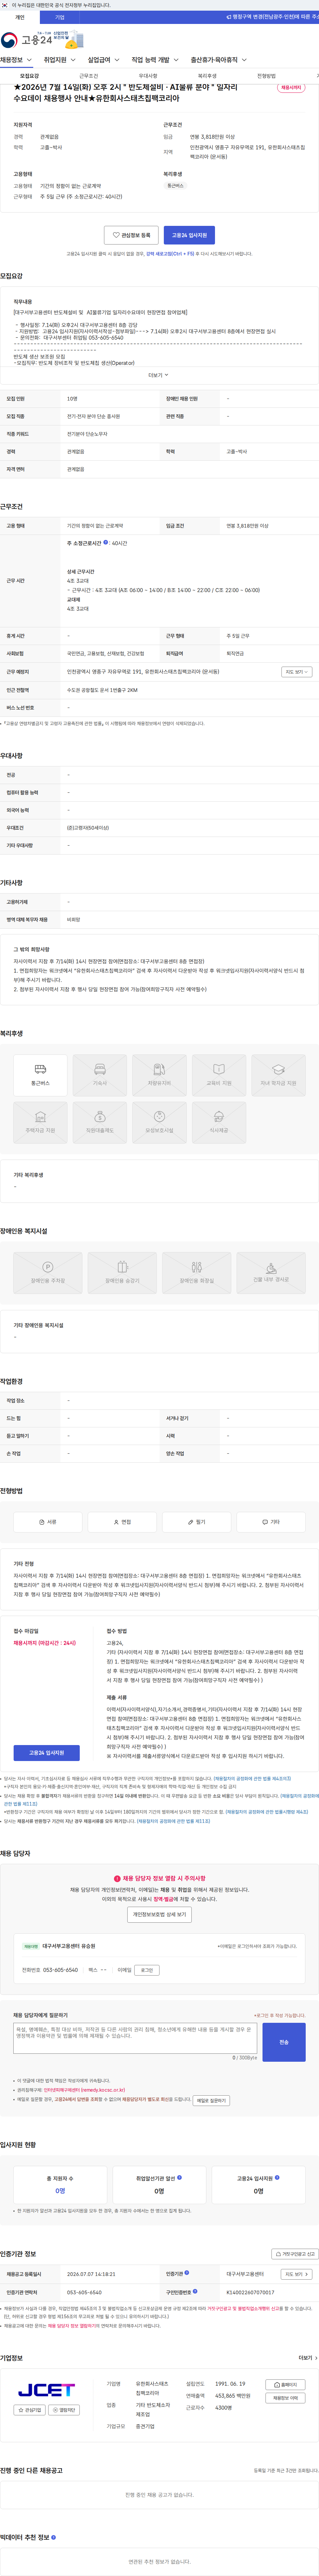Viewport: 319px width, 2576px height.
Task: Click the 관심기업 button
Action: pos(30,2410)
